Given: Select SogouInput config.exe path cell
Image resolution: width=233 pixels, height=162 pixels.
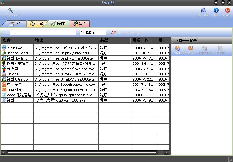Looking at the screenshot, I should 66,85.
